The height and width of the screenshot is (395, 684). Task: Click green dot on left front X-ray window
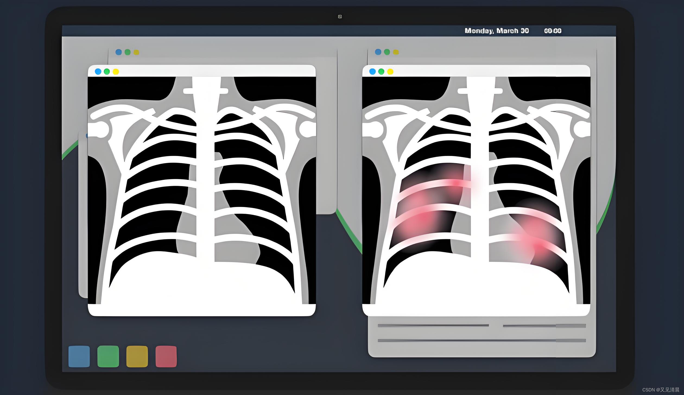[x=107, y=72]
